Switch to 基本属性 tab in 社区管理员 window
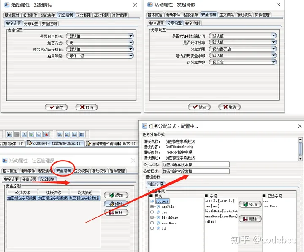304x252 pixels. point(10,171)
